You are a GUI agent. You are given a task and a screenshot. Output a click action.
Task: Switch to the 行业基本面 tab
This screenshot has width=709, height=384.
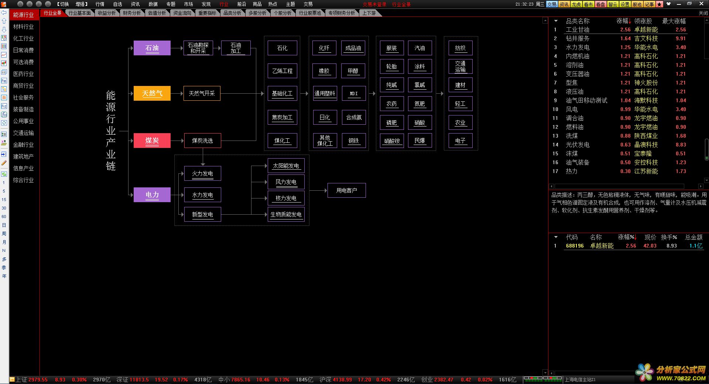(80, 13)
